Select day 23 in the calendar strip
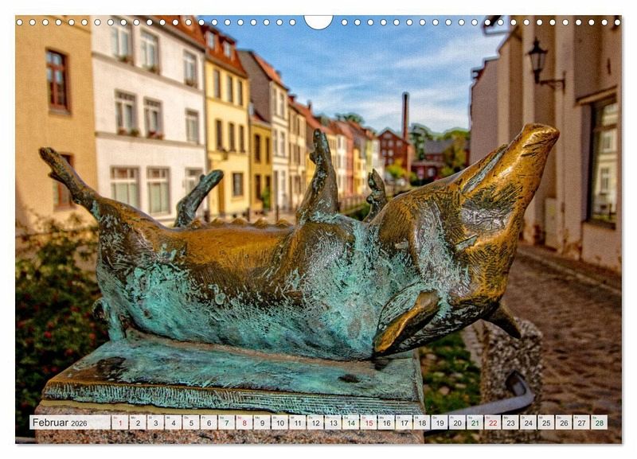 tap(510, 422)
